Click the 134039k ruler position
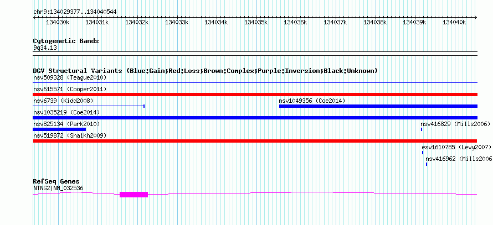 pyautogui.click(x=414, y=22)
